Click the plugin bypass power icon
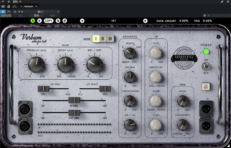Screen dimensions: 231x148 point(3,11)
